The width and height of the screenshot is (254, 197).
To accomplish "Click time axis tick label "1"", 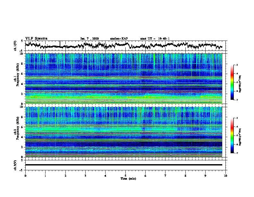I will 45,176.
